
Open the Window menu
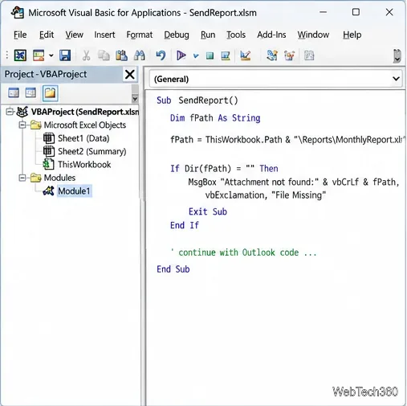(x=313, y=35)
